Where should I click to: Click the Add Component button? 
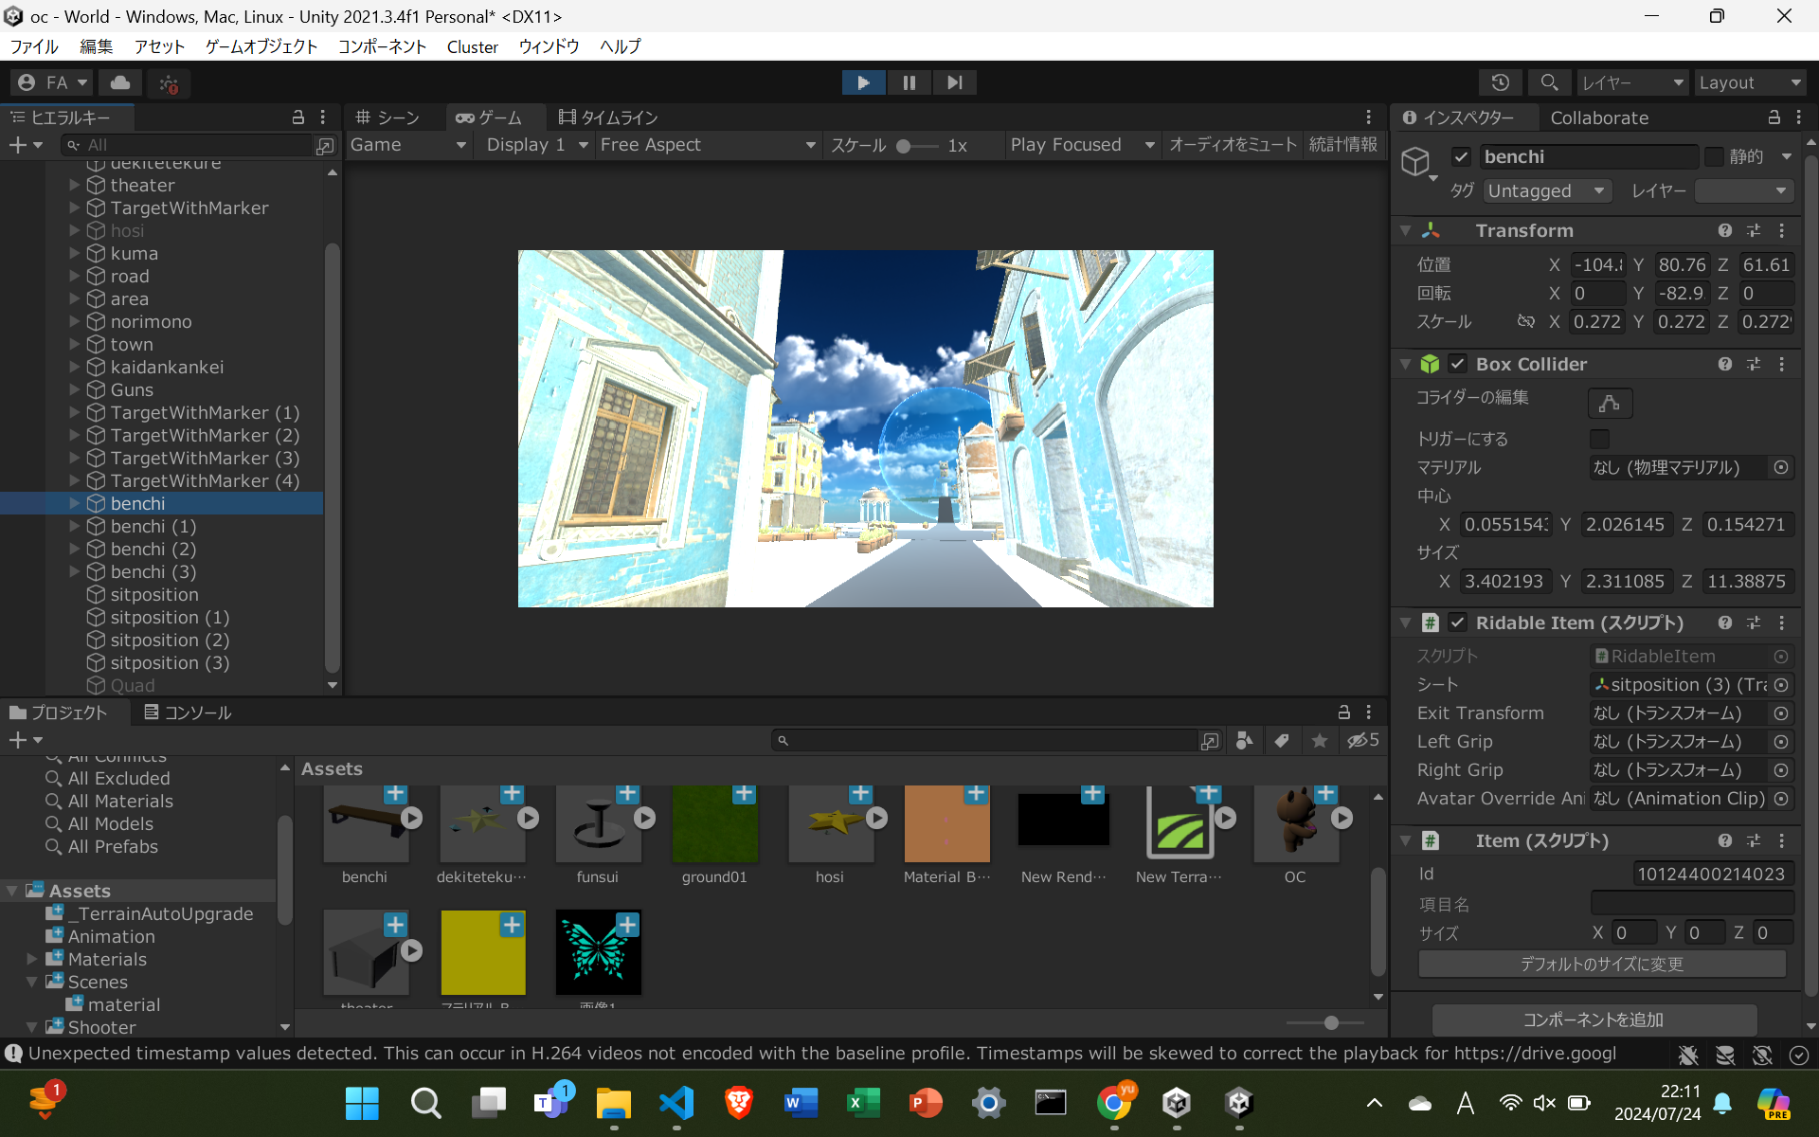[1594, 1020]
